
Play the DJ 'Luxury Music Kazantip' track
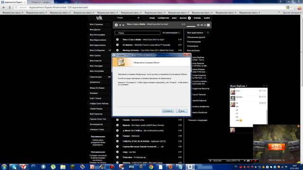(x=117, y=45)
